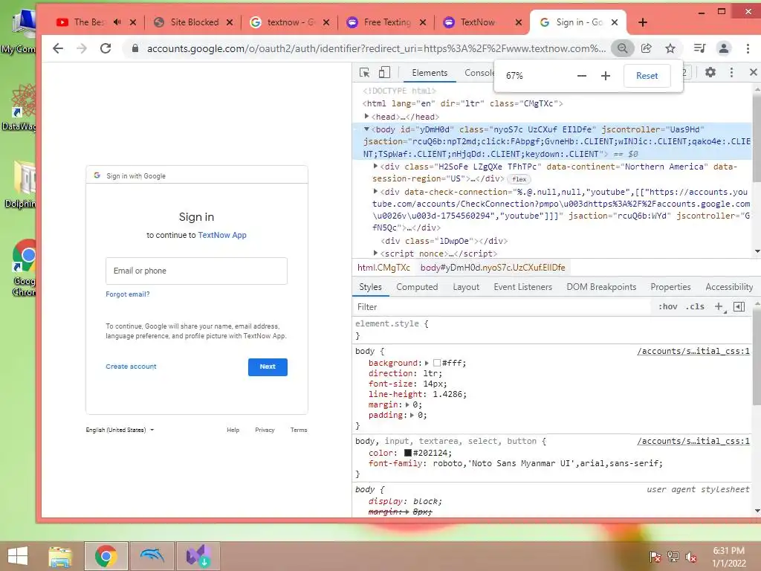Add a new style rule
This screenshot has width=761, height=571.
click(x=719, y=306)
